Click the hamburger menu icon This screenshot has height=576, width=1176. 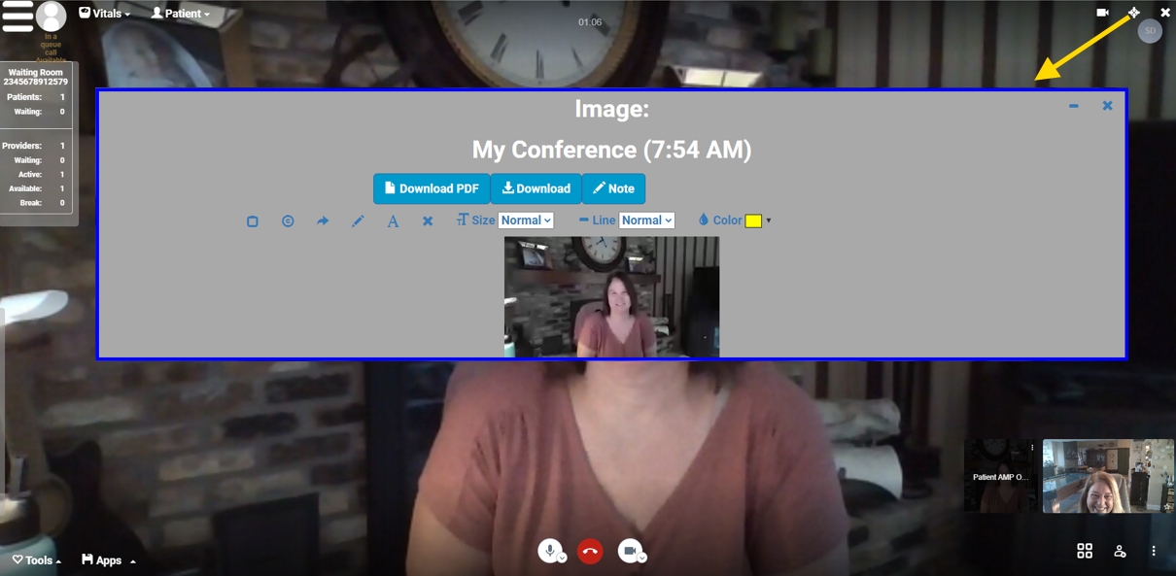(17, 17)
